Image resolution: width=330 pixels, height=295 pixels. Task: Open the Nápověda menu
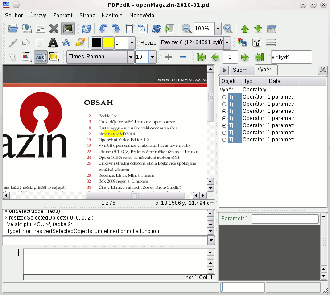tap(142, 16)
